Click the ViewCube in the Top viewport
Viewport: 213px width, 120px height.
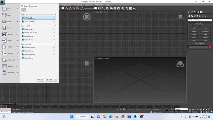point(87,17)
